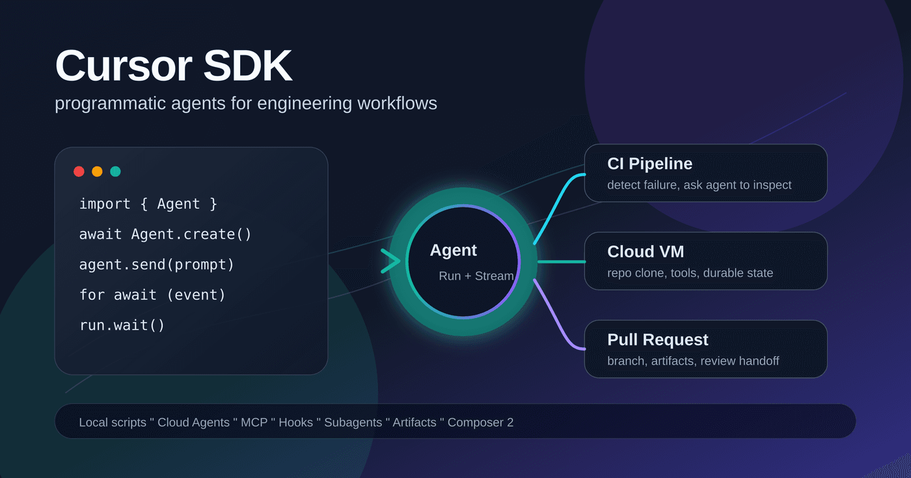Screen dimensions: 911x478
Task: Click 'branch, artifacts, review handoff' text
Action: tap(693, 361)
